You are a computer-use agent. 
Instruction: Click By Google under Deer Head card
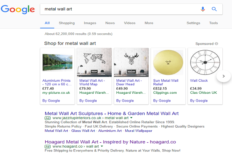click(x=125, y=101)
